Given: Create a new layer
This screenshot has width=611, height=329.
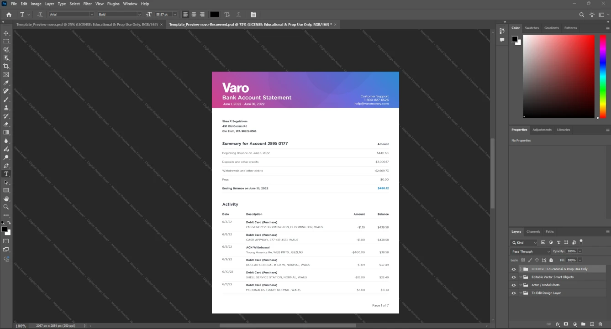Looking at the screenshot, I should point(592,324).
